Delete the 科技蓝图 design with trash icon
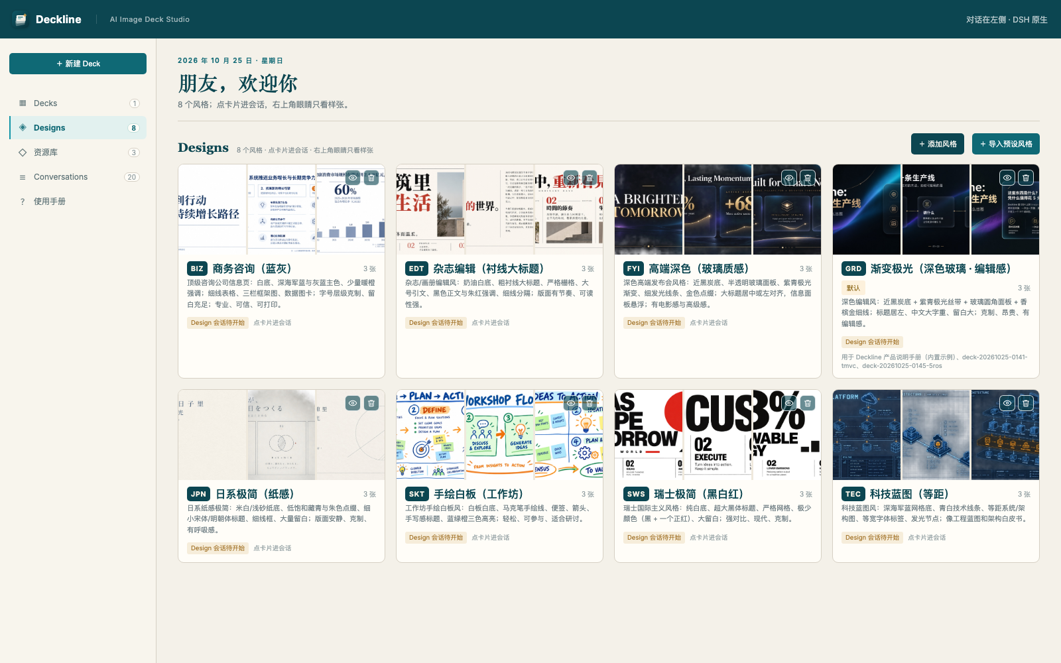The height and width of the screenshot is (663, 1061). coord(1026,403)
